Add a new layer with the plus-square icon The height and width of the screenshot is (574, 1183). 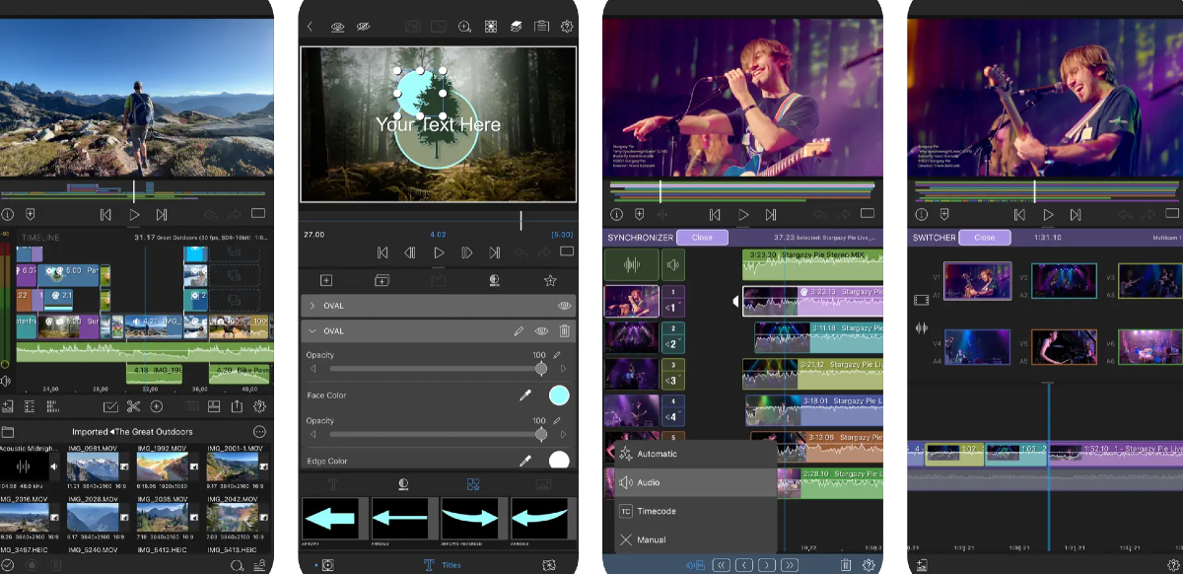coord(326,281)
